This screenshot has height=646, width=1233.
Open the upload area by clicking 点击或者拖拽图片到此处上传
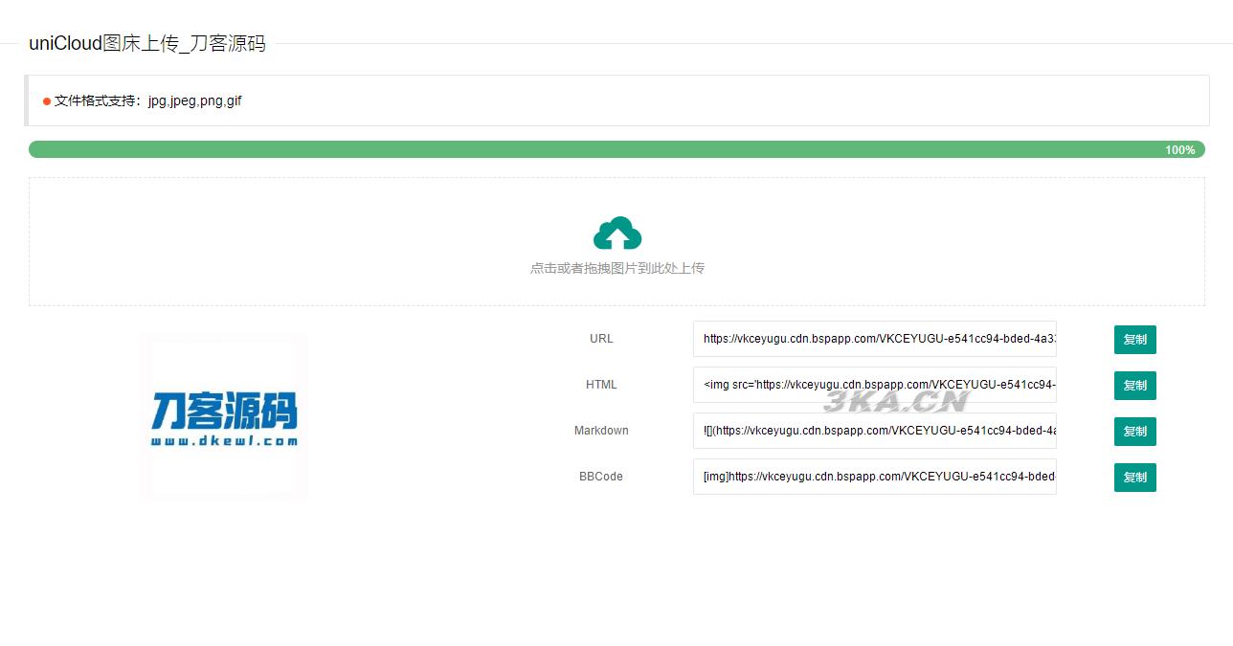point(616,268)
